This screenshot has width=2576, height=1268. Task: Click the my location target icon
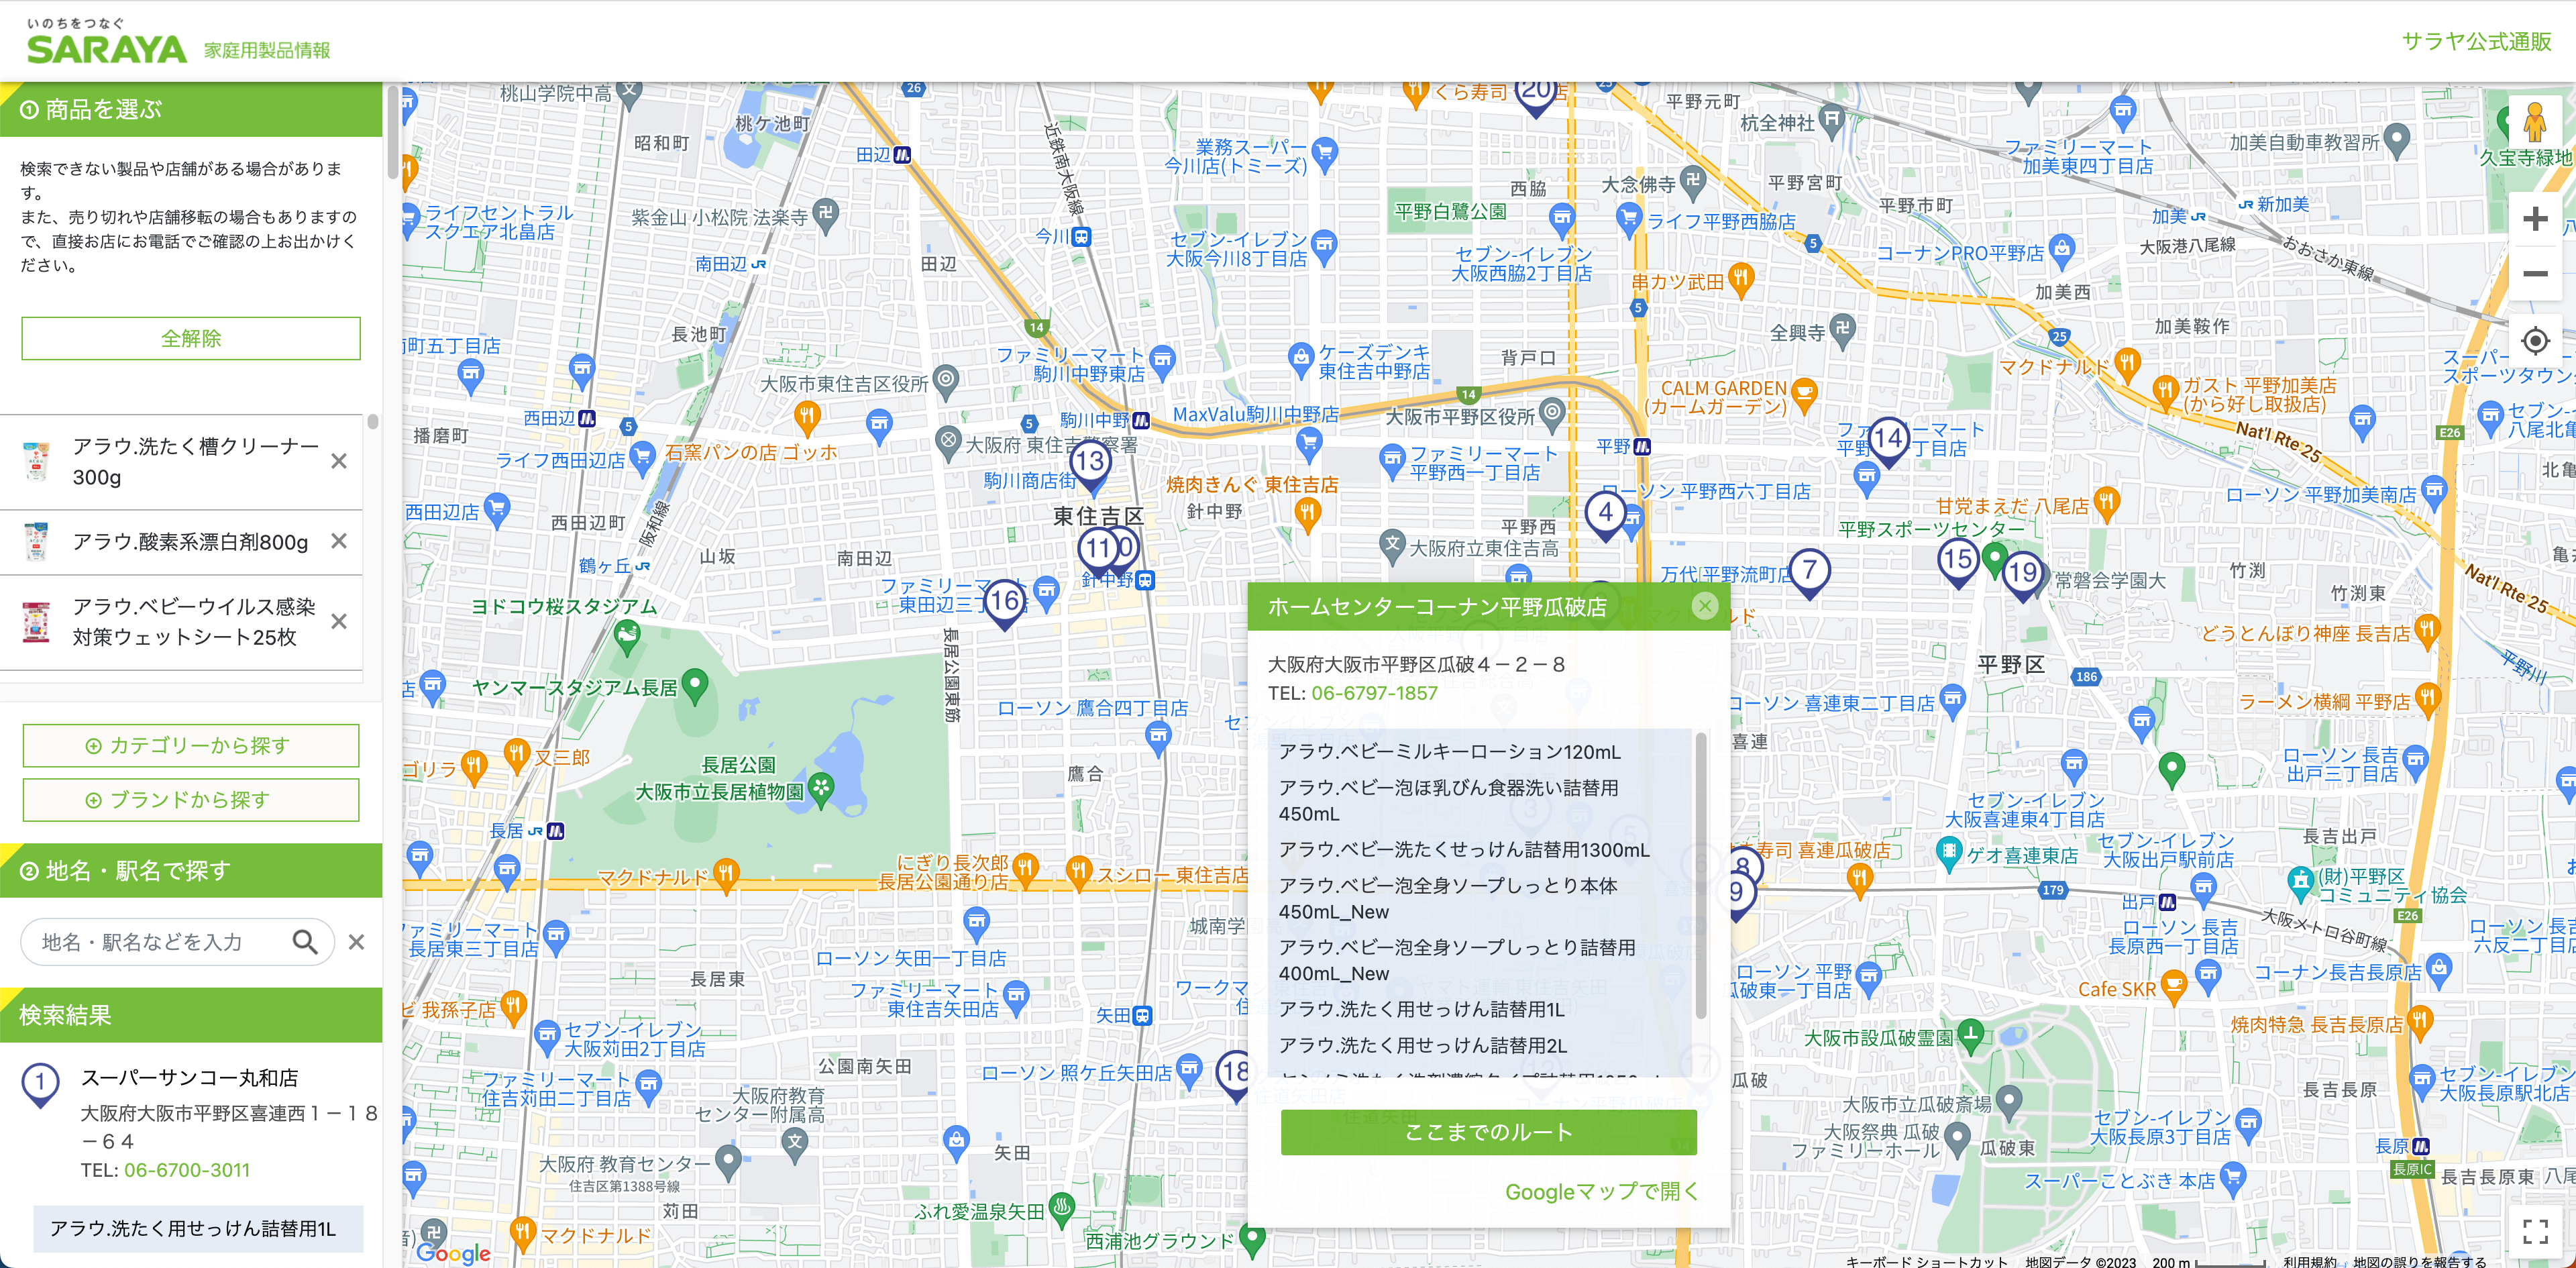coord(2534,341)
